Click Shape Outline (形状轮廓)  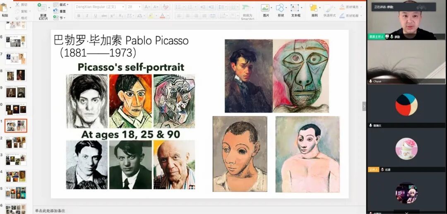(350, 16)
